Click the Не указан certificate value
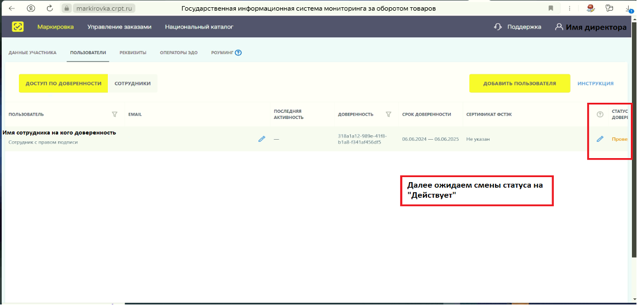The width and height of the screenshot is (637, 305). 478,139
